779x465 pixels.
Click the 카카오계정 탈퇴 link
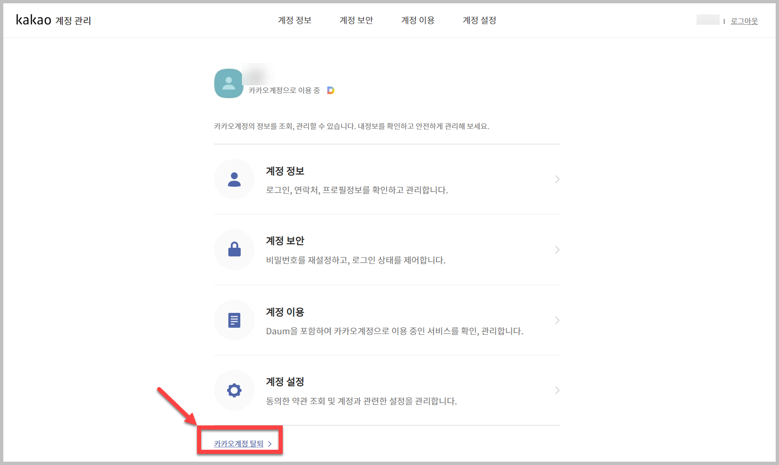coord(238,444)
